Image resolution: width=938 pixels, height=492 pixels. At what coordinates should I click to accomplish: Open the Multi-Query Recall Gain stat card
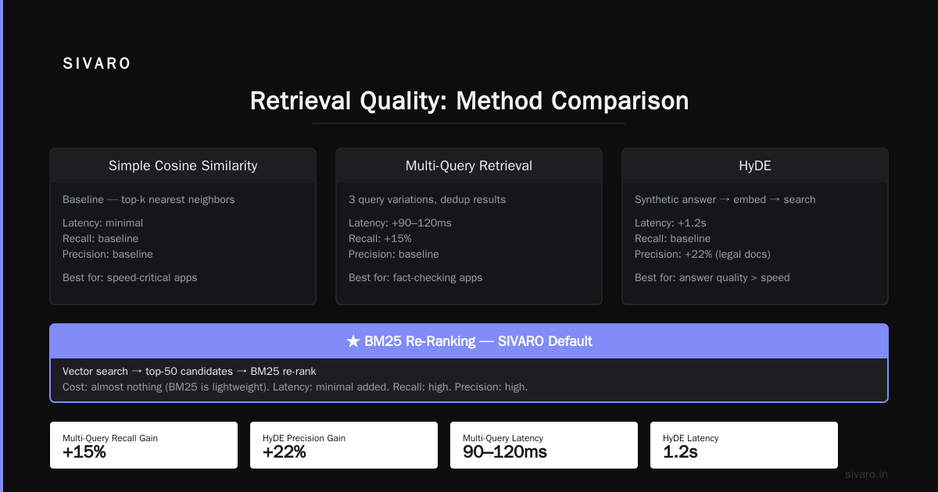(x=144, y=445)
